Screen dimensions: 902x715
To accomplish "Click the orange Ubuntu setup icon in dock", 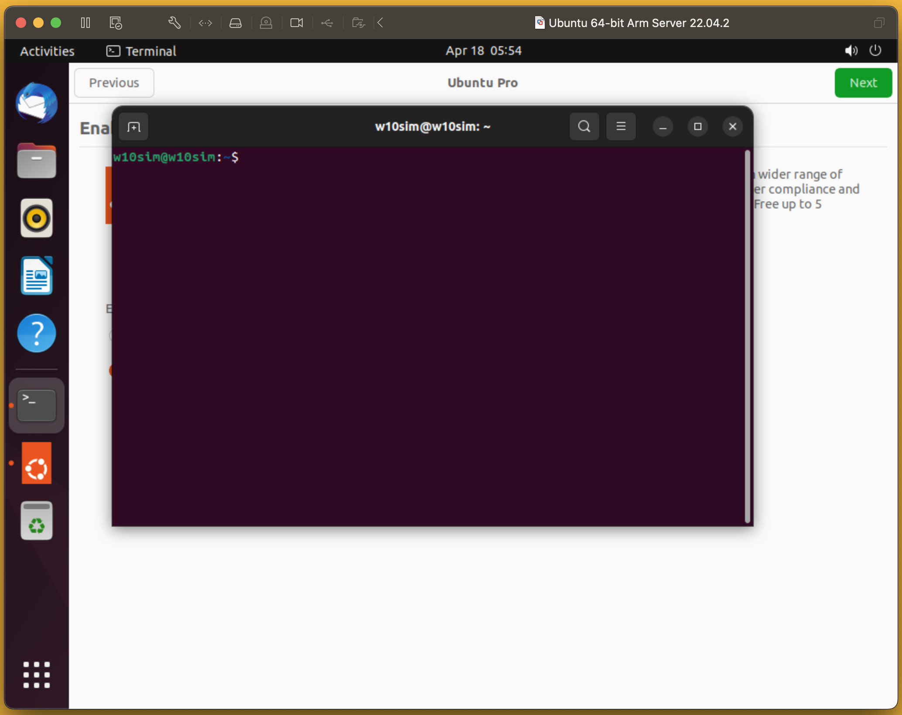I will [37, 463].
